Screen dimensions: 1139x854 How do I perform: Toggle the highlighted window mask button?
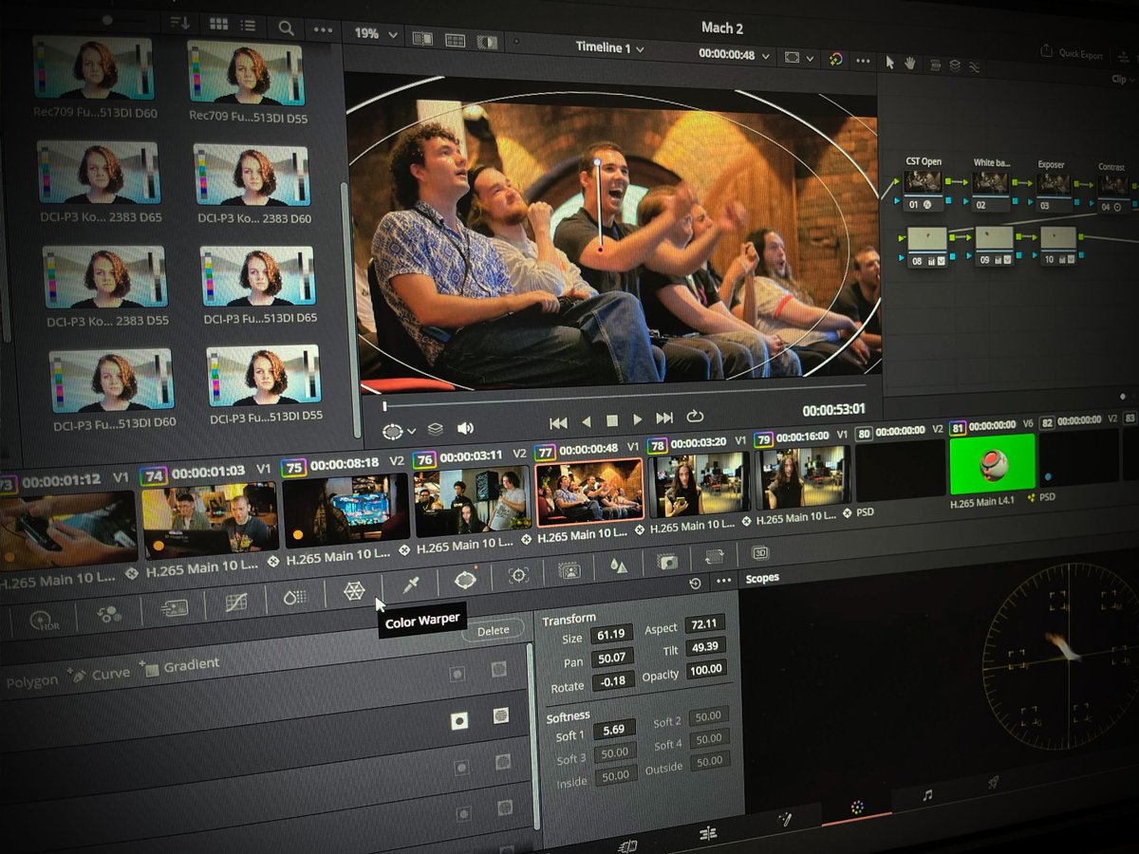click(x=500, y=715)
